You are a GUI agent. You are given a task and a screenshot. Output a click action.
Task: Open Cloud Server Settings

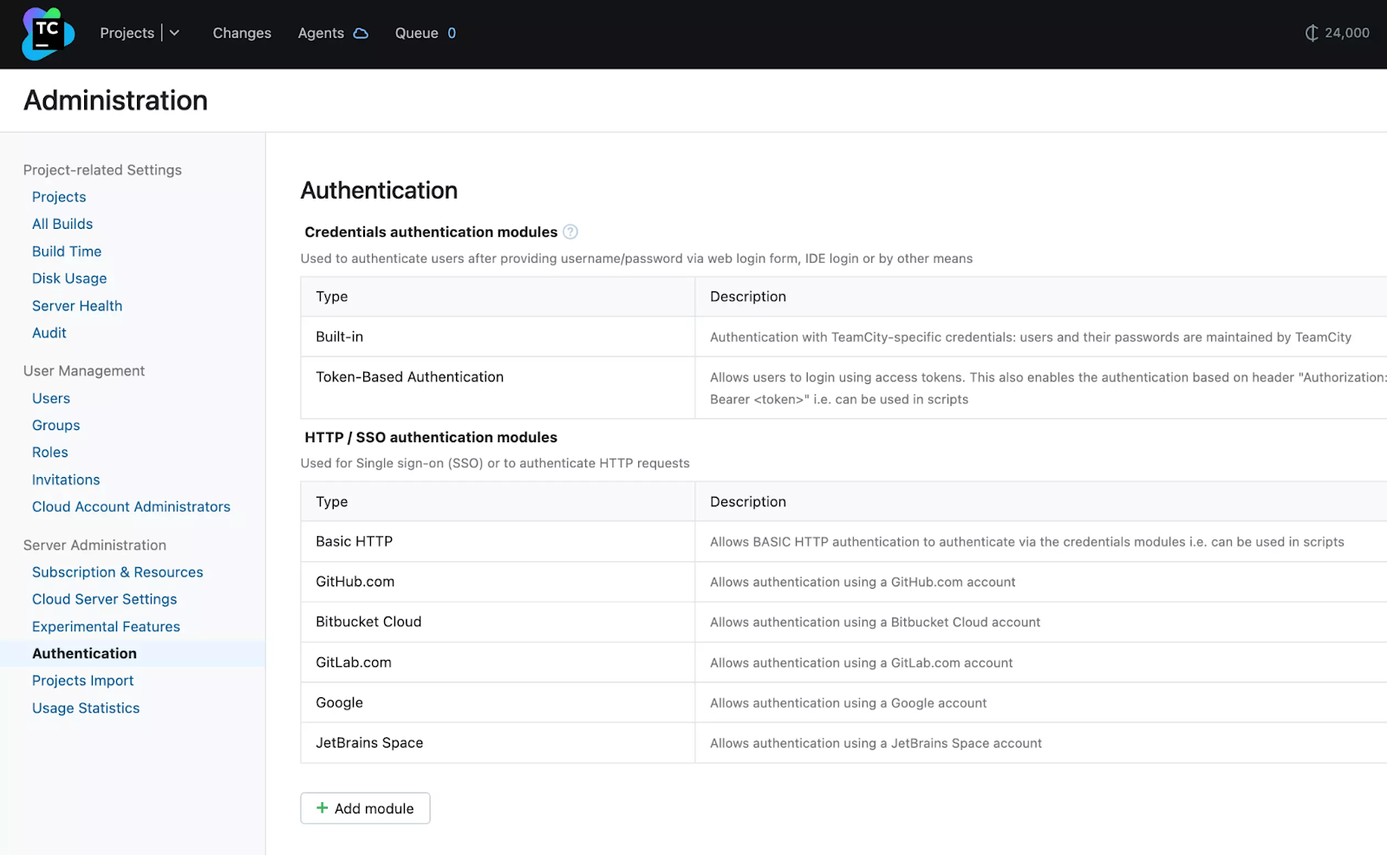(x=105, y=599)
